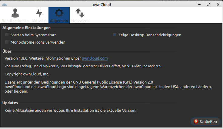223x129 pixels.
Task: Click the Über section heading
Action: pos(7,51)
